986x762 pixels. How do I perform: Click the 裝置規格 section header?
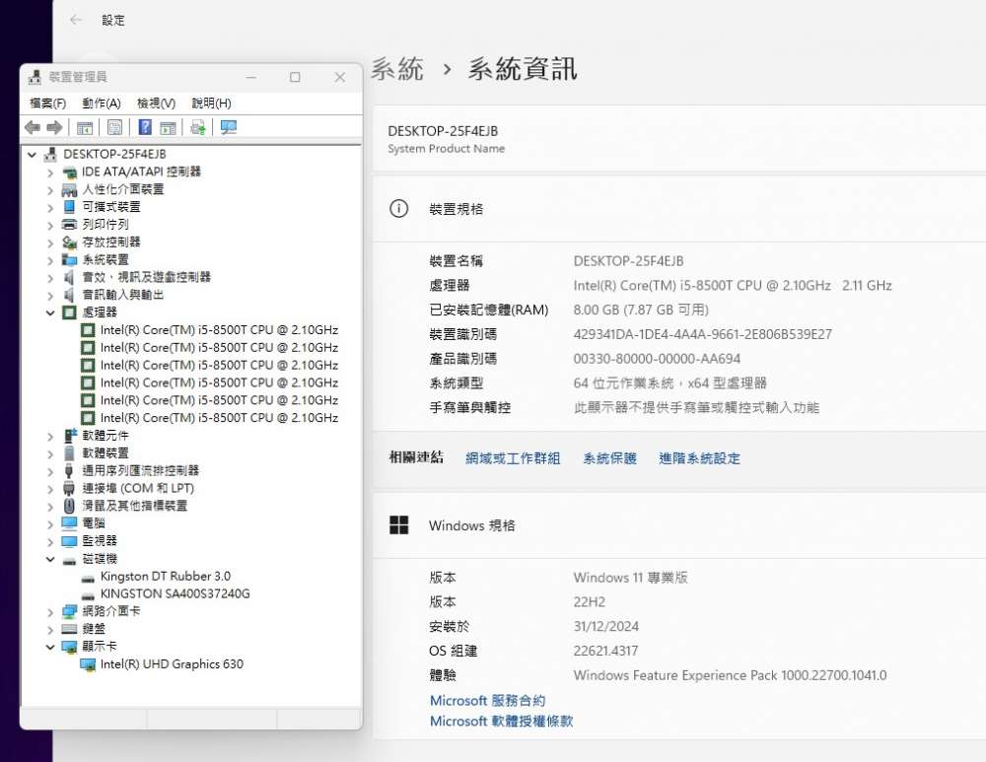tap(456, 209)
